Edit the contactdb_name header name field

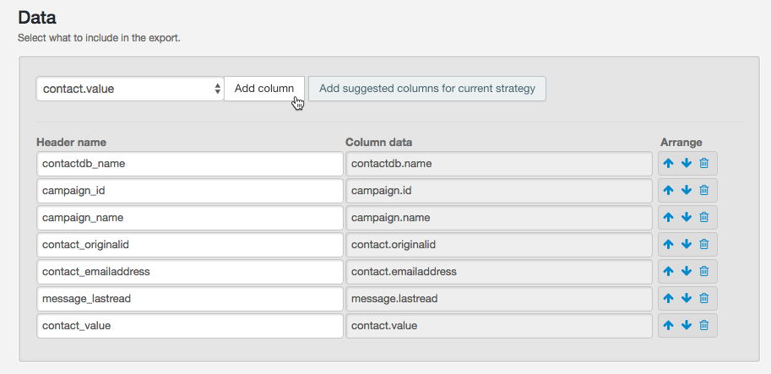(x=189, y=164)
